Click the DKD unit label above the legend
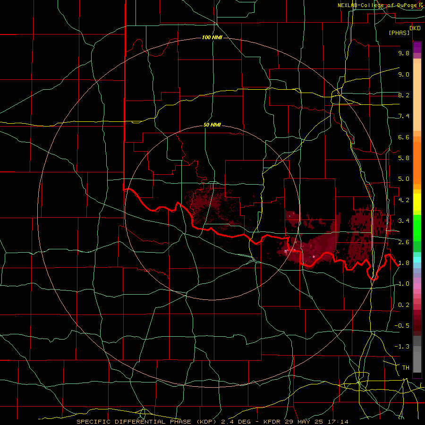The image size is (425, 425). (415, 28)
